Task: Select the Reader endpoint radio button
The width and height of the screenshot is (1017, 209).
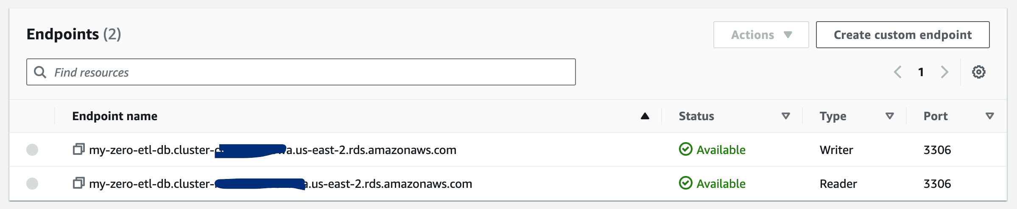Action: click(x=32, y=184)
